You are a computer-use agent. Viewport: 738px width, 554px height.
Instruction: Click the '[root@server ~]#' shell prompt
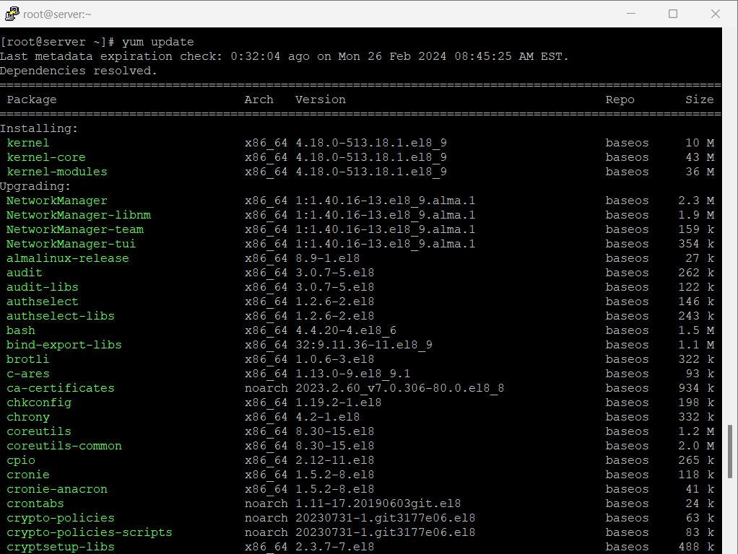point(57,42)
